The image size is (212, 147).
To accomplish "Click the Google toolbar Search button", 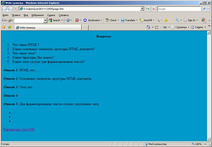I will [x=55, y=20].
